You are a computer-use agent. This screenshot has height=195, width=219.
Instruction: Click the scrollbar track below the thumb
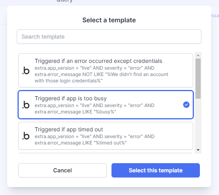click(198, 123)
